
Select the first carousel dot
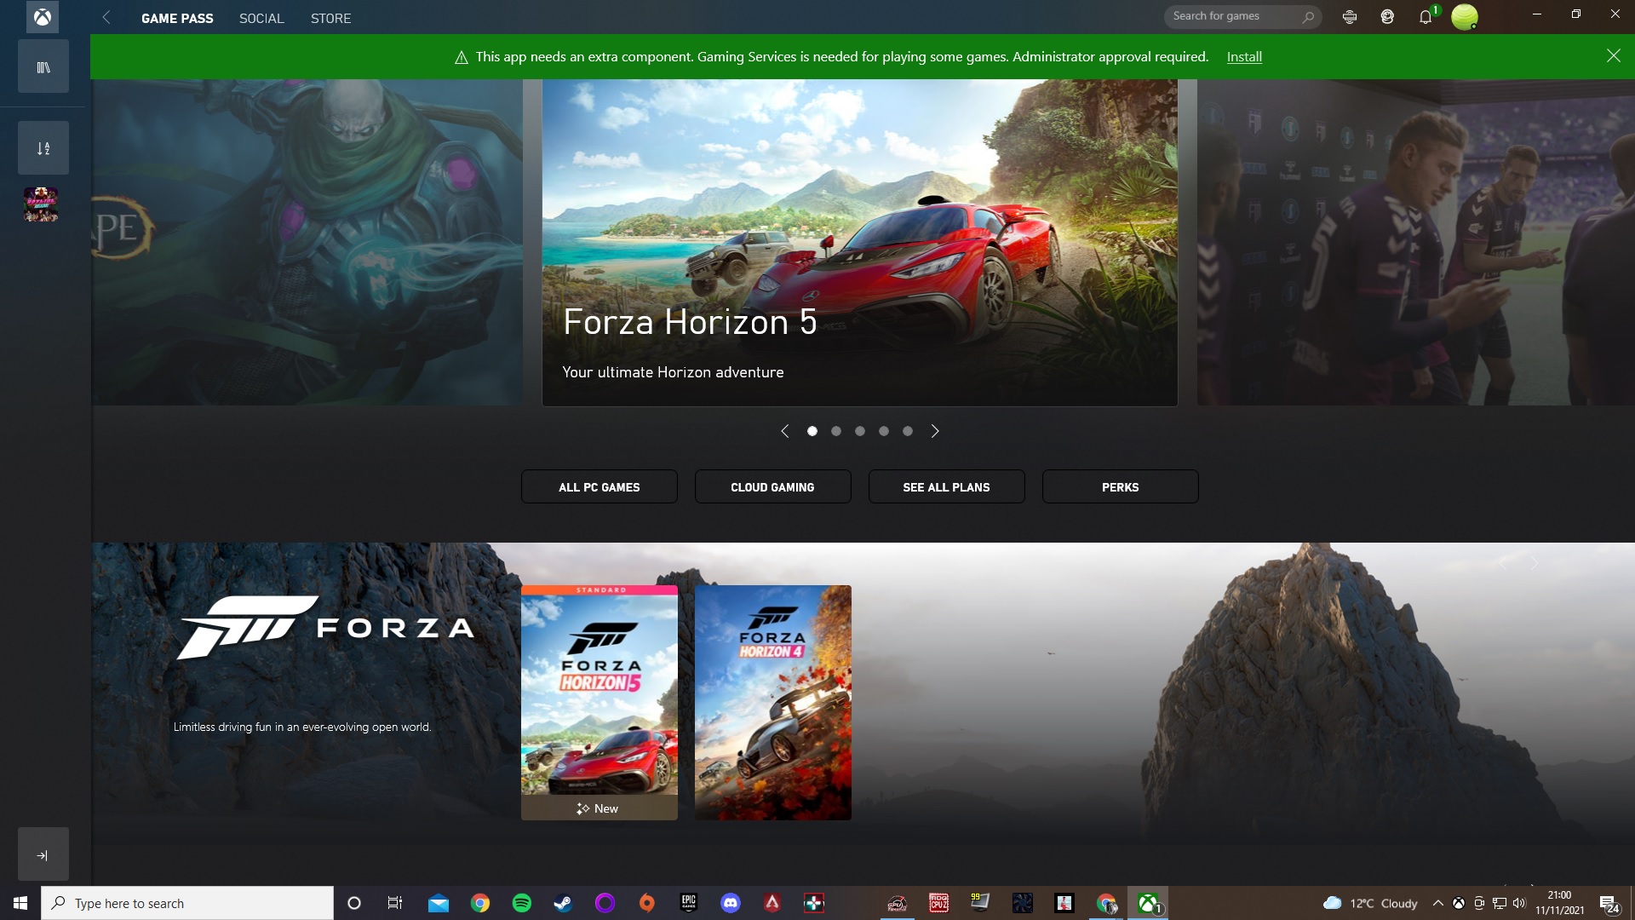pyautogui.click(x=812, y=431)
